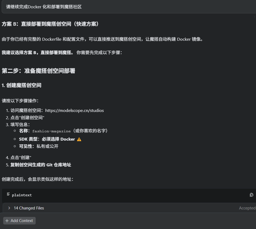Image resolution: width=256 pixels, height=229 pixels.
Task: Click the chevron before 14 Changed Files
Action: click(9, 208)
